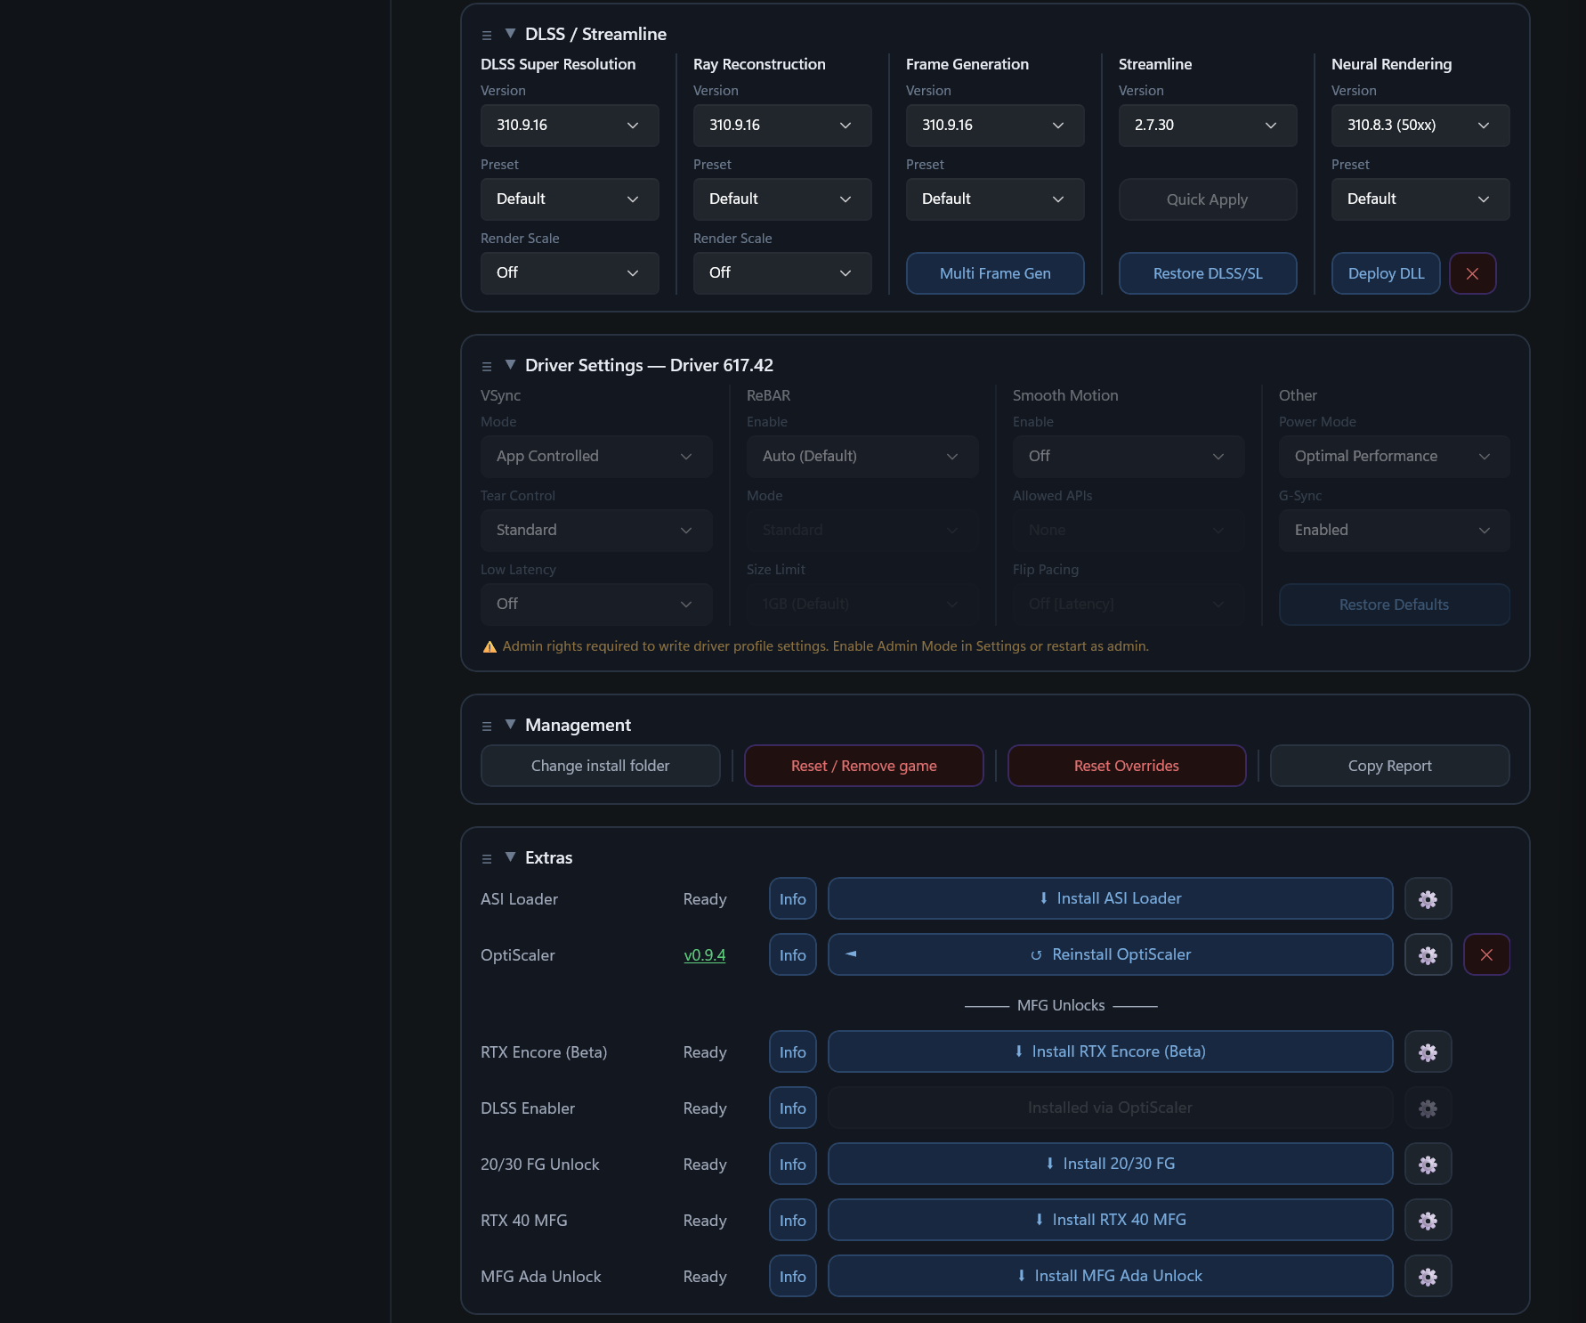Open RTX Encore (Beta) gear settings
The height and width of the screenshot is (1323, 1586).
1428,1052
